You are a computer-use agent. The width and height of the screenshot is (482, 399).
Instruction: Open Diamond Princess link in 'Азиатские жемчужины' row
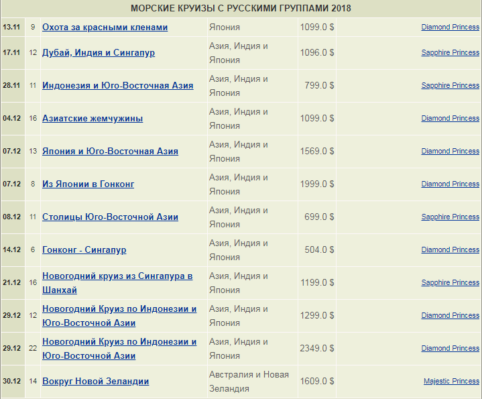(450, 119)
